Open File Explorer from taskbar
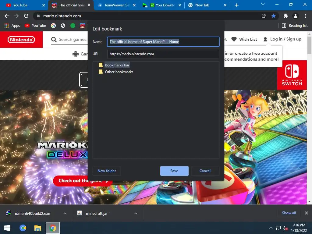Screen dimensions: 312x234 [x=37, y=228]
